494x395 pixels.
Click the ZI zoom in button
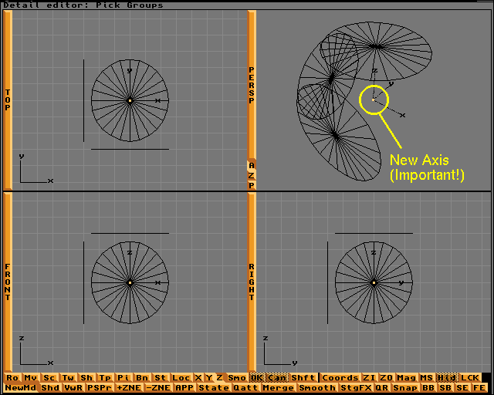point(369,378)
